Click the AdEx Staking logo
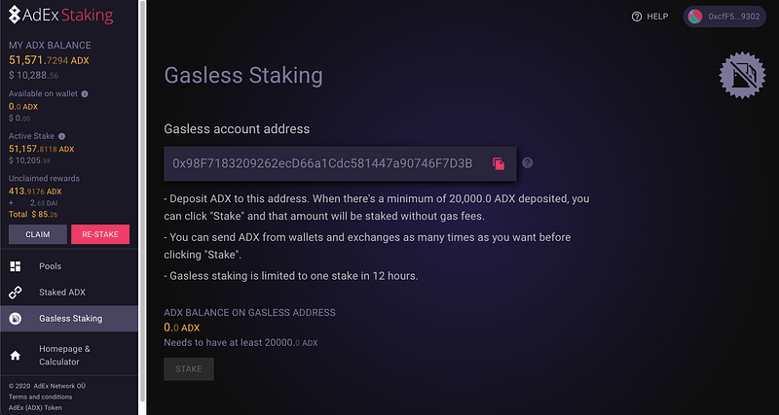The width and height of the screenshot is (779, 415). (60, 17)
